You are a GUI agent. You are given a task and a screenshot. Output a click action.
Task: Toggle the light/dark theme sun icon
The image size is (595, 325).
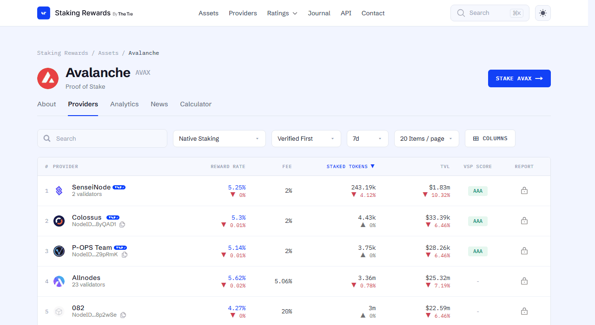click(x=543, y=13)
